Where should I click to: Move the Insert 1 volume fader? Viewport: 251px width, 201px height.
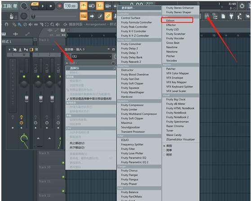pos(41,99)
